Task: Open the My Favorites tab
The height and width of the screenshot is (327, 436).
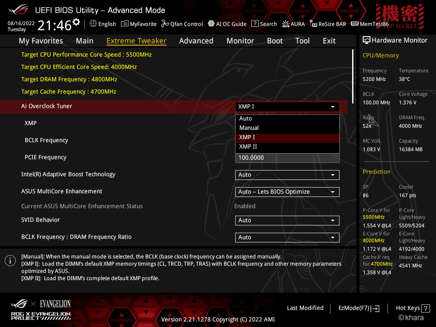Action: click(41, 41)
